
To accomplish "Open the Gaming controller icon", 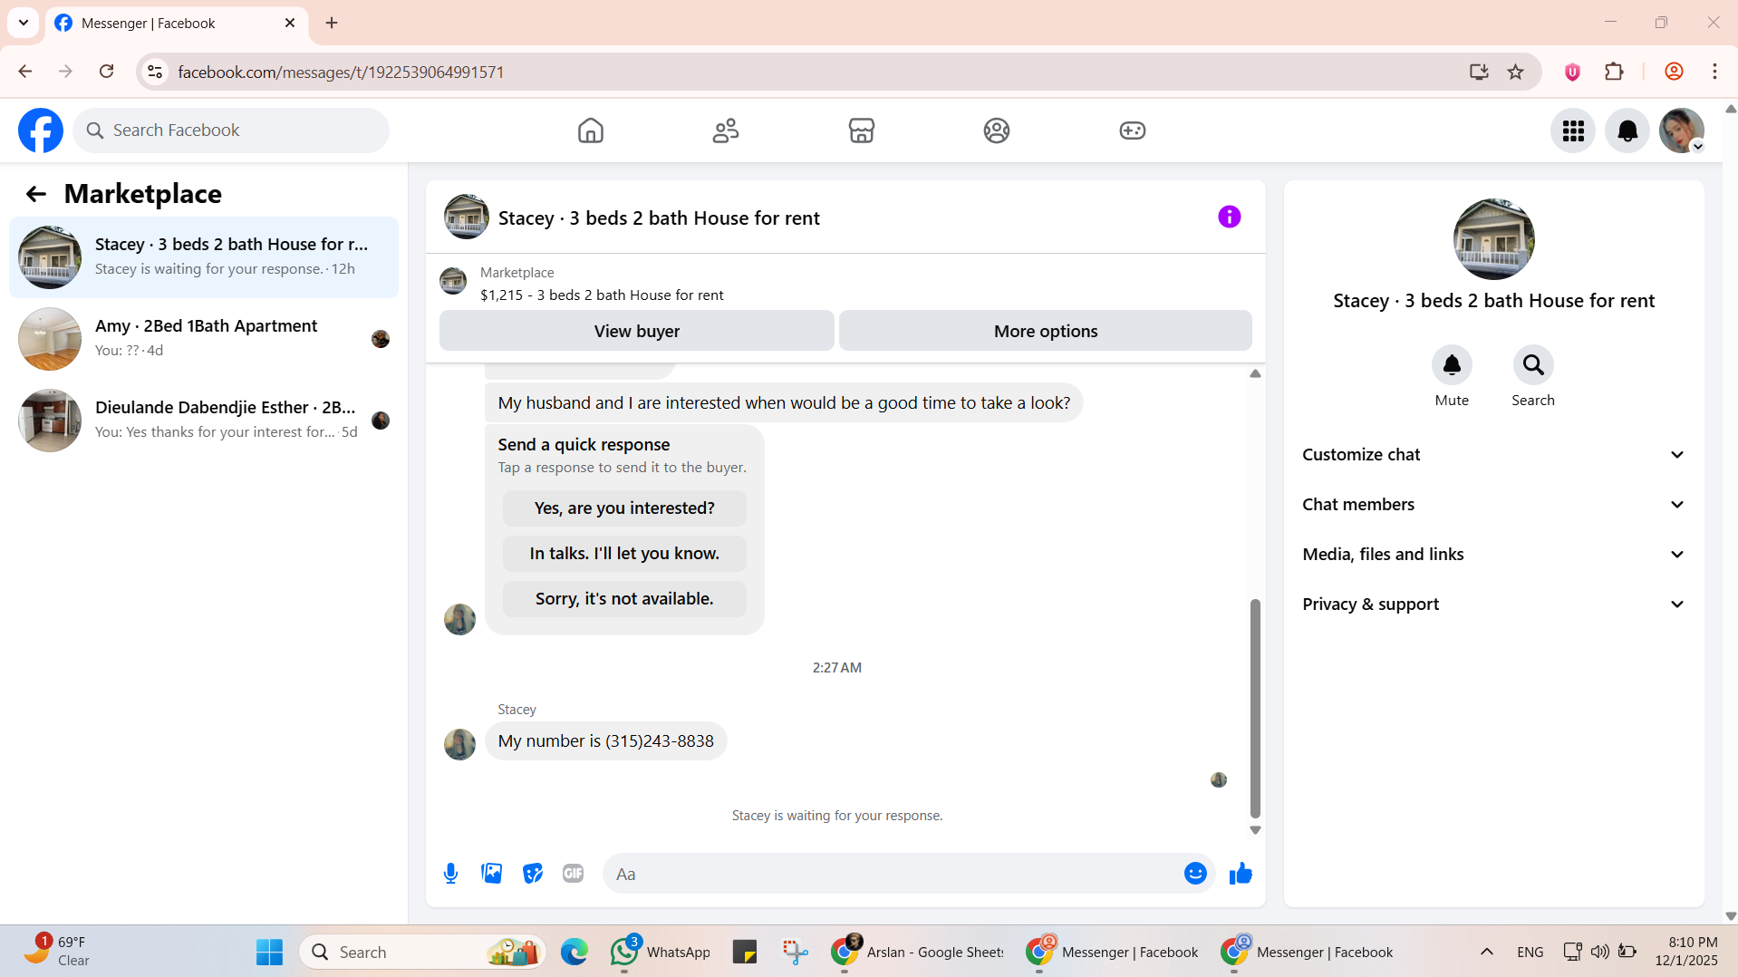I will [x=1132, y=131].
